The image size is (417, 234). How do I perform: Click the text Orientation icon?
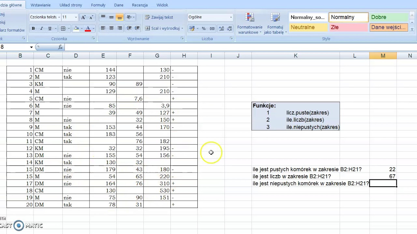129,17
